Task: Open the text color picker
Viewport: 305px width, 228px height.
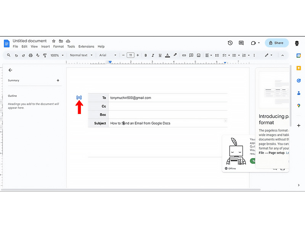Action: [167, 55]
